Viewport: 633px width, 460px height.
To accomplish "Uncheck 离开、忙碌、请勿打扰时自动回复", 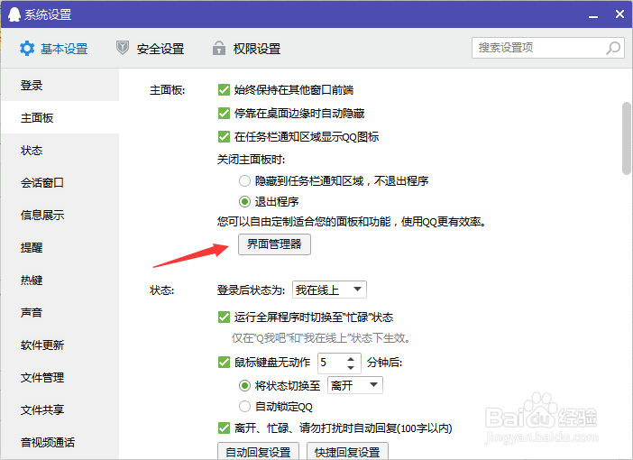I will 224,428.
